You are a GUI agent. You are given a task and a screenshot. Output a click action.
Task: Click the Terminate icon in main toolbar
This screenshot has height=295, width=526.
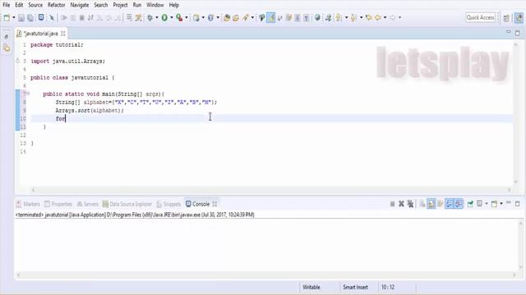click(x=82, y=18)
